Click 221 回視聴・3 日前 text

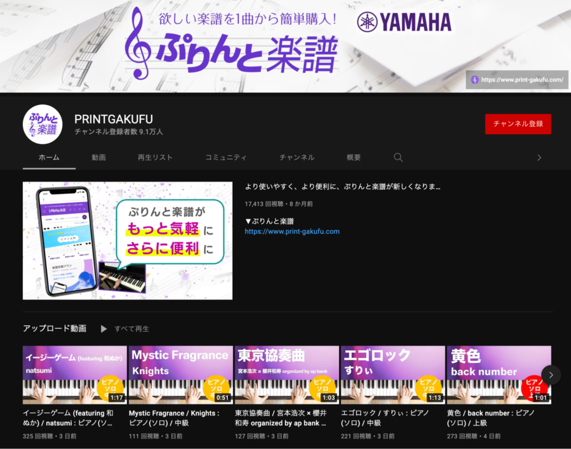367,436
